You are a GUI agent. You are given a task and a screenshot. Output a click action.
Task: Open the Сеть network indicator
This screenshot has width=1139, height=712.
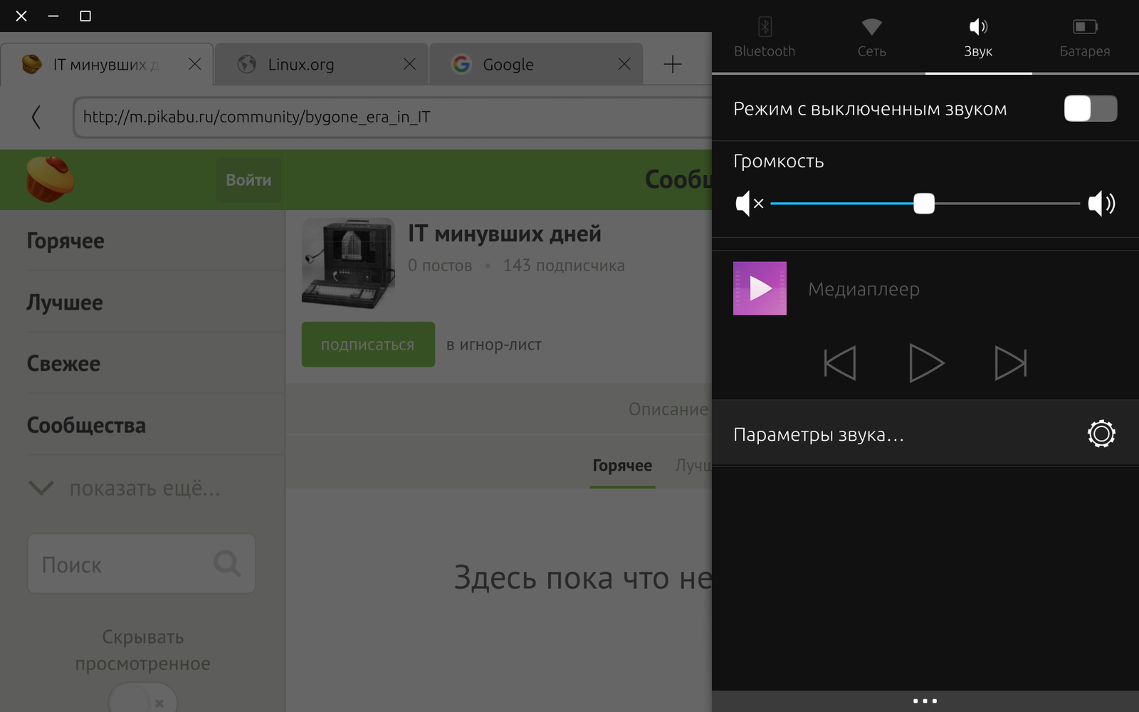pyautogui.click(x=871, y=37)
